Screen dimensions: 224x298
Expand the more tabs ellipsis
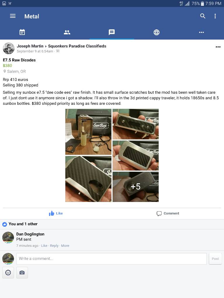[202, 32]
